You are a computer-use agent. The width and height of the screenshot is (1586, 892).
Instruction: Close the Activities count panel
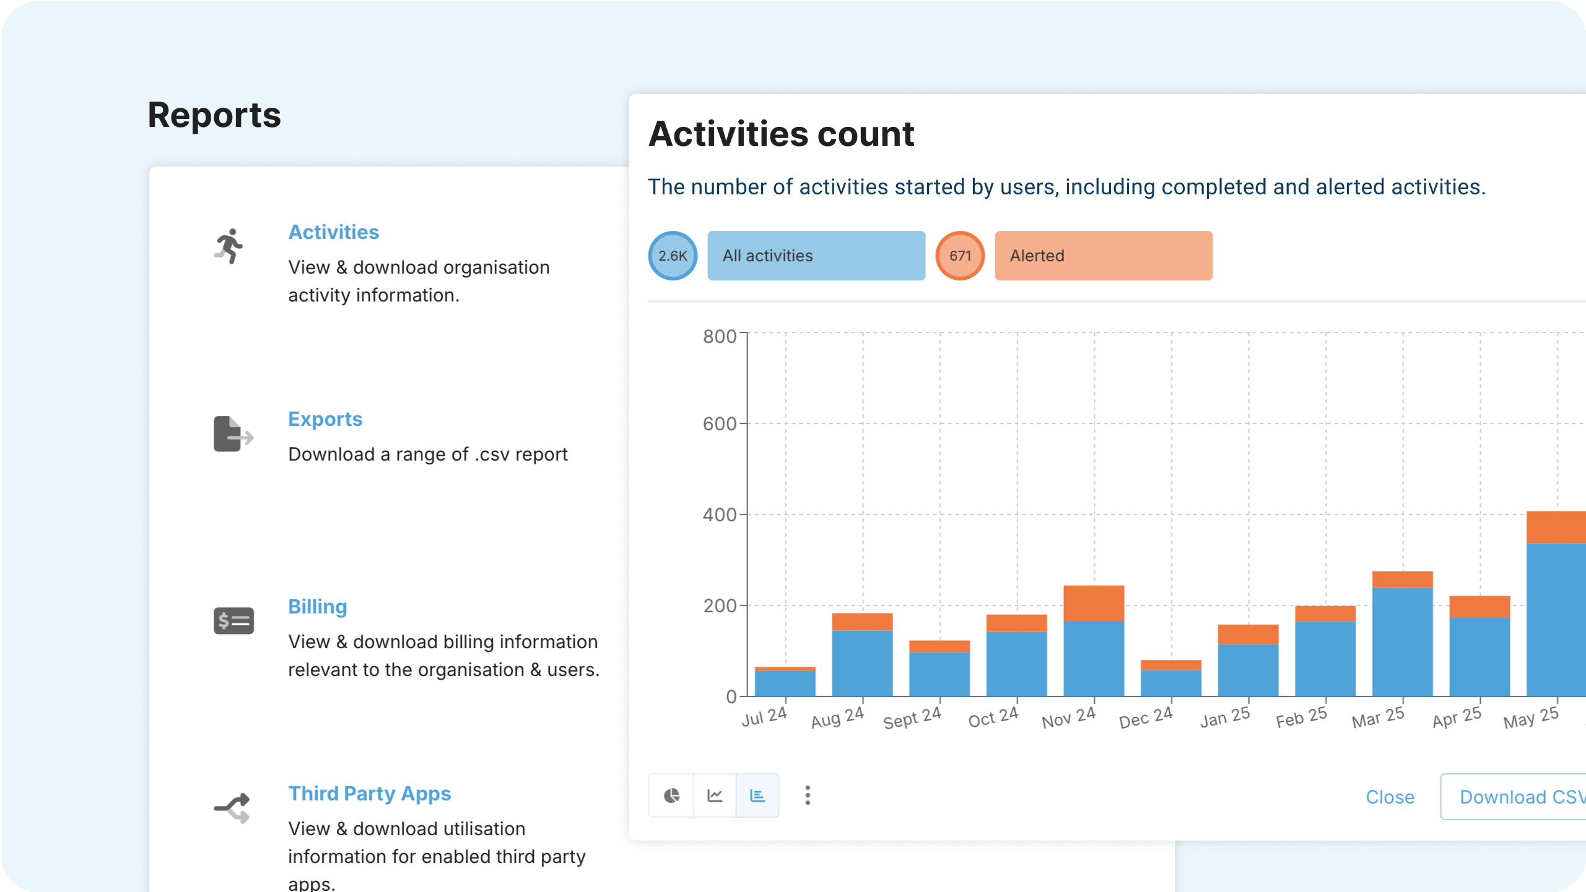(1390, 797)
